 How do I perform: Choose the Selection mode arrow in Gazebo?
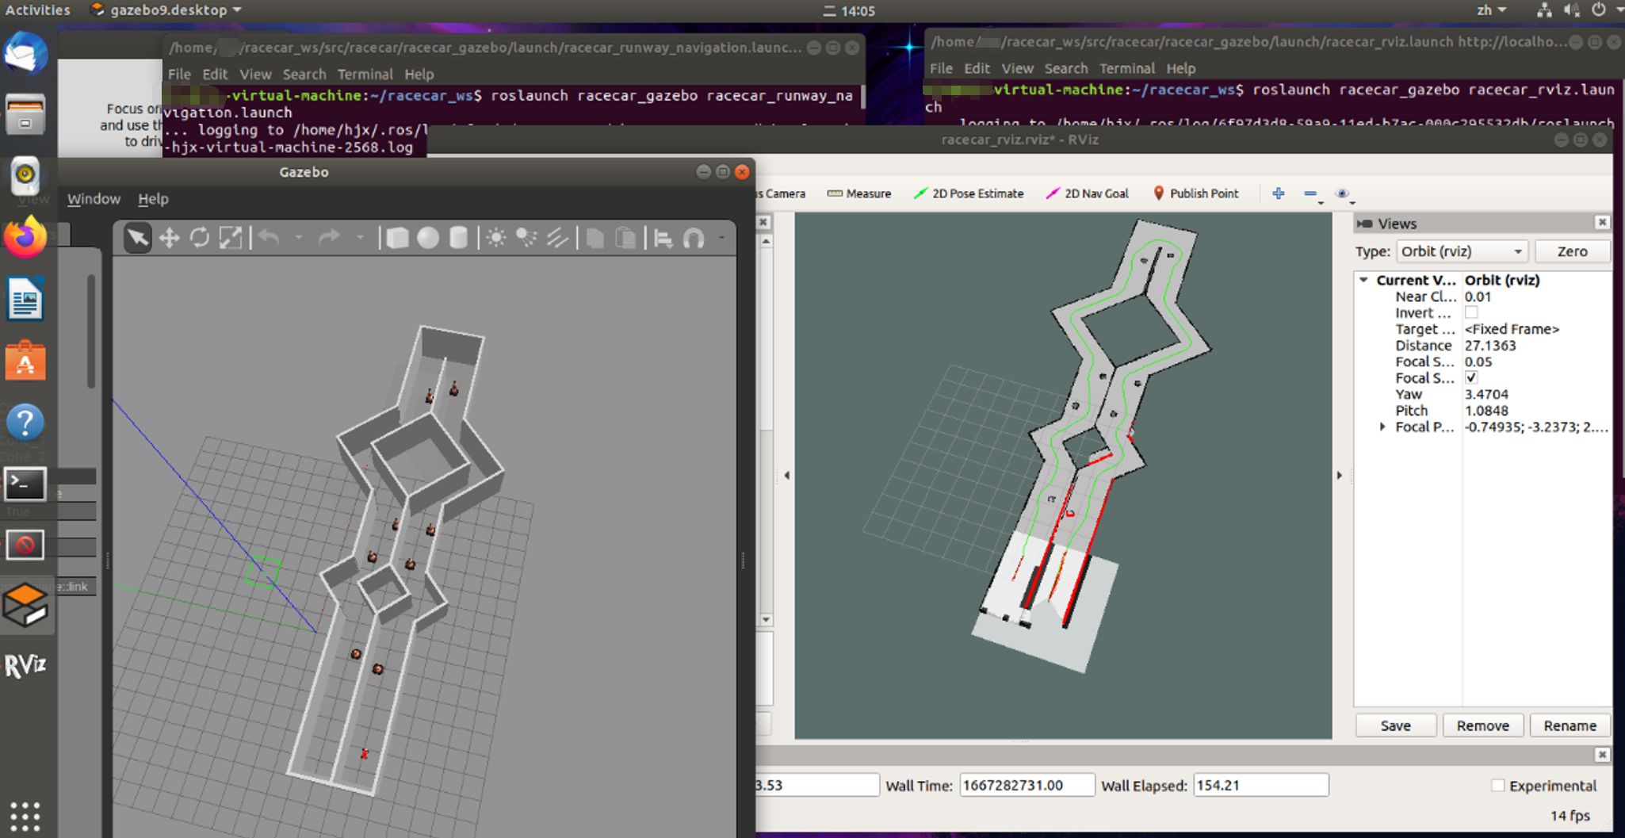point(137,238)
